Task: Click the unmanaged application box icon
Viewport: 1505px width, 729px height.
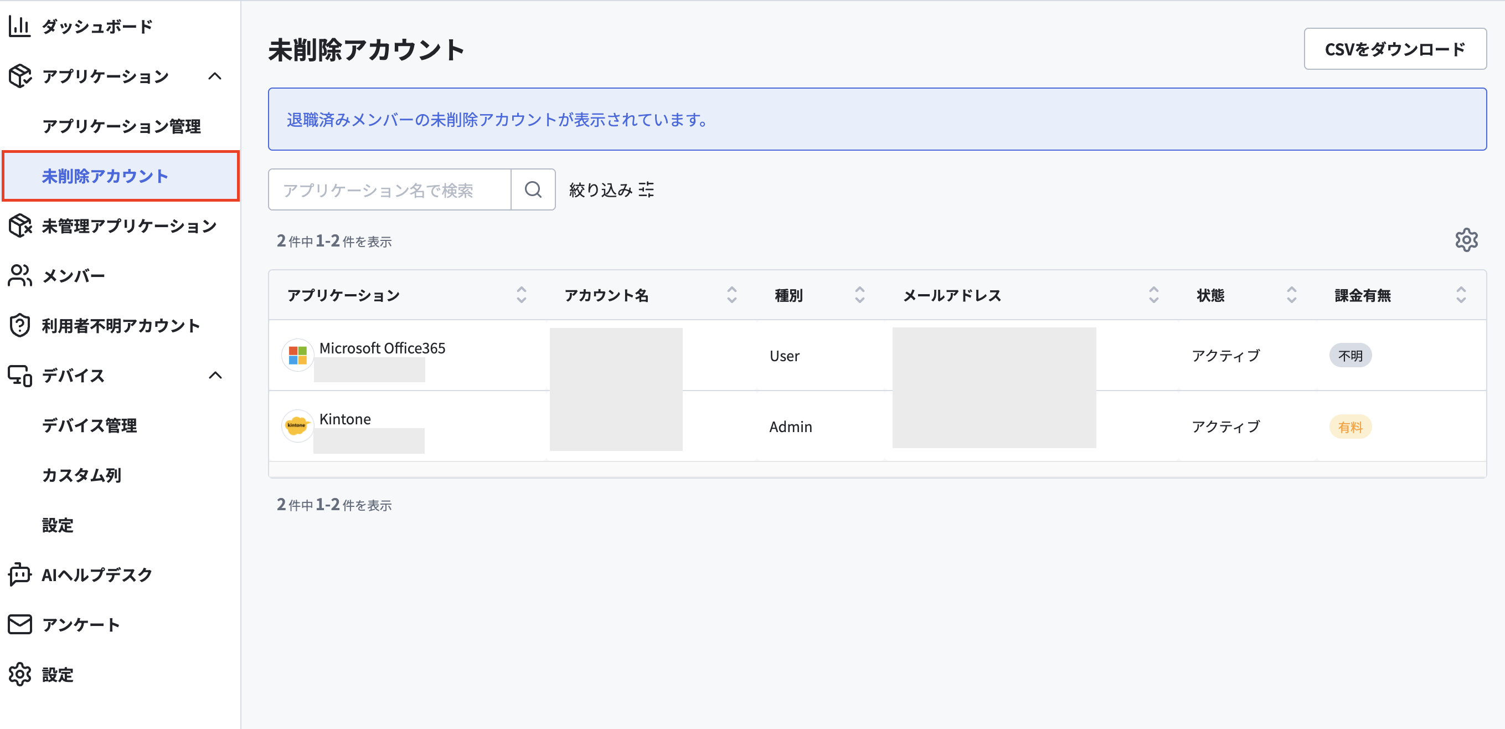Action: pyautogui.click(x=19, y=225)
